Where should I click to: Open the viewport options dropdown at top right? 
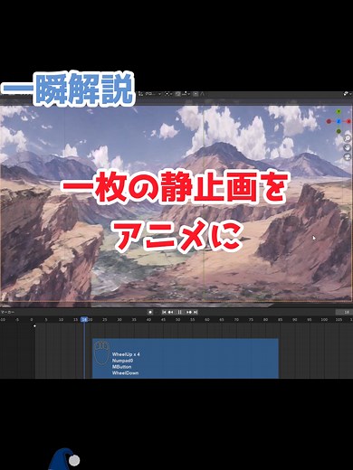[348, 94]
